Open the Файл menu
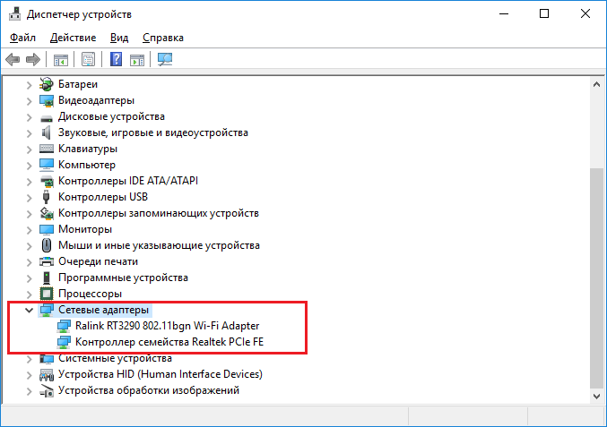This screenshot has height=427, width=607. 22,38
